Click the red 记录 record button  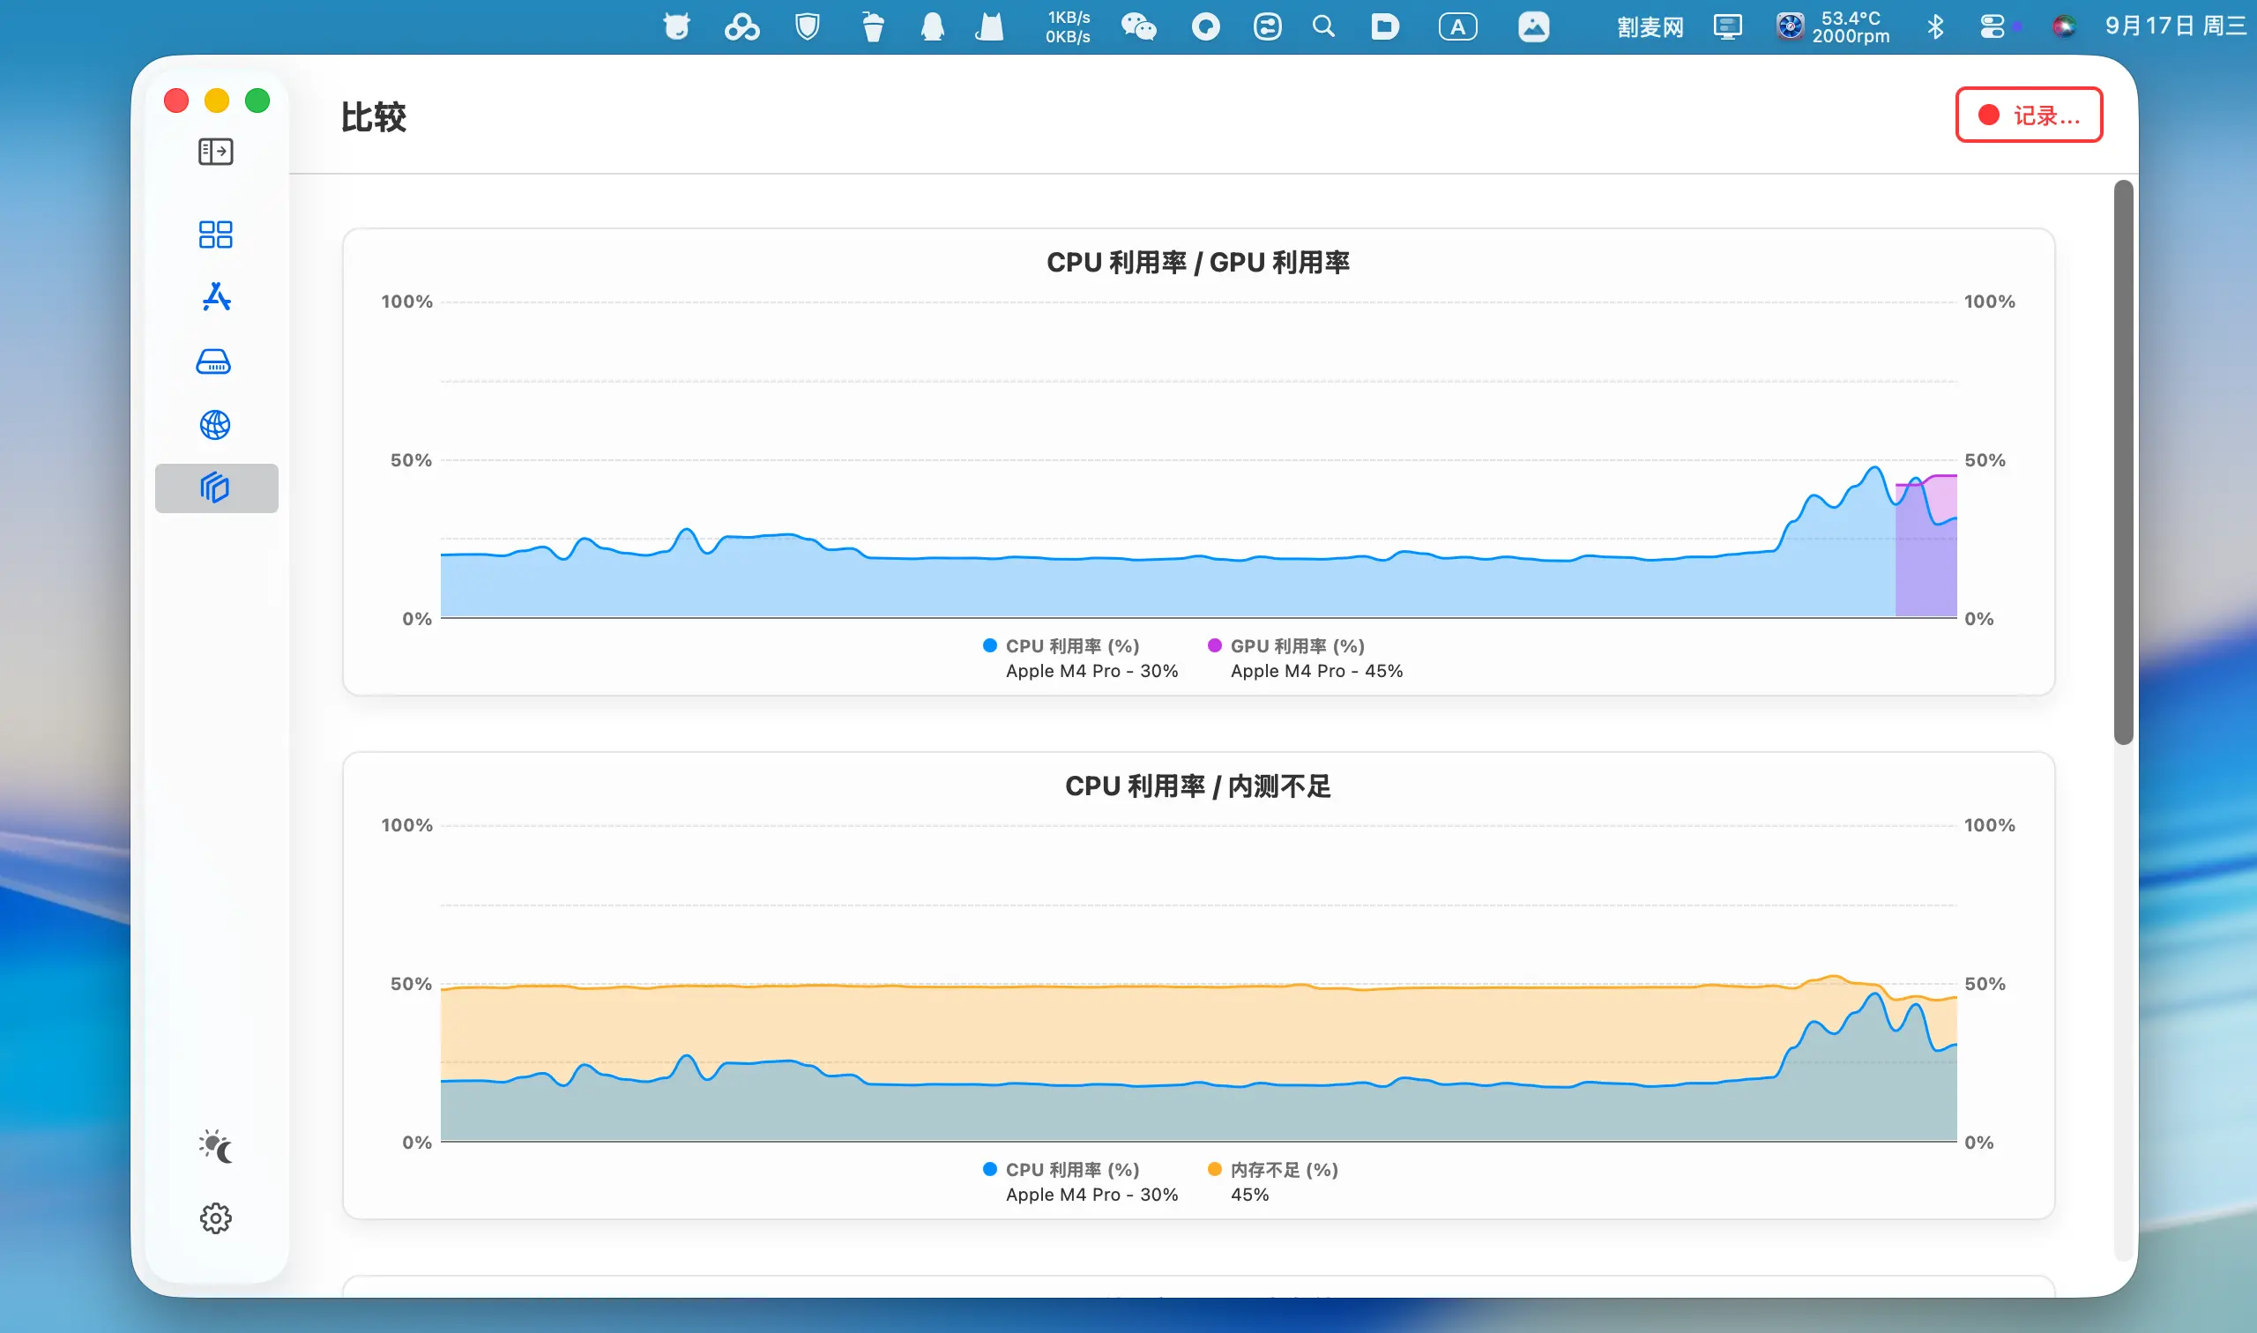[x=2028, y=115]
